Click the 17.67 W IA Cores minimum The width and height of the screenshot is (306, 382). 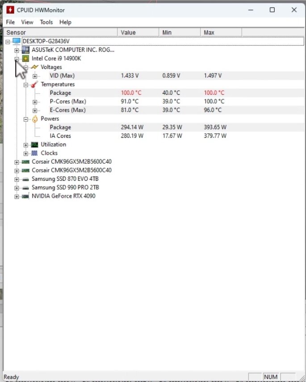coord(172,136)
